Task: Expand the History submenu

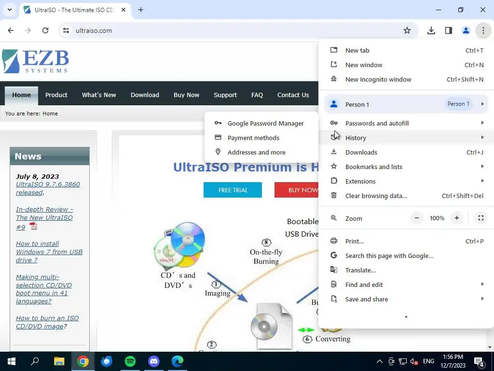Action: click(x=406, y=138)
